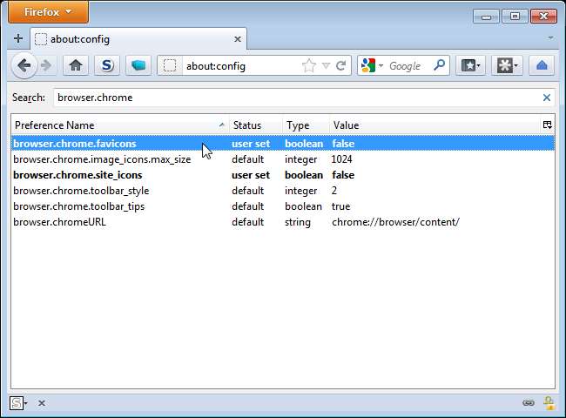Clear the search filter with X
This screenshot has height=418, width=566.
(547, 98)
